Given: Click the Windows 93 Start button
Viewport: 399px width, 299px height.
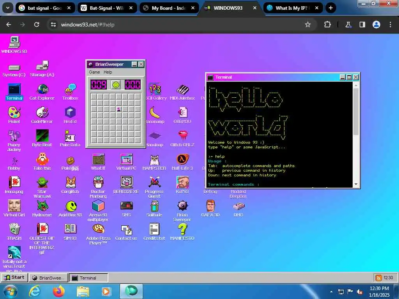Looking at the screenshot, I should pyautogui.click(x=14, y=277).
